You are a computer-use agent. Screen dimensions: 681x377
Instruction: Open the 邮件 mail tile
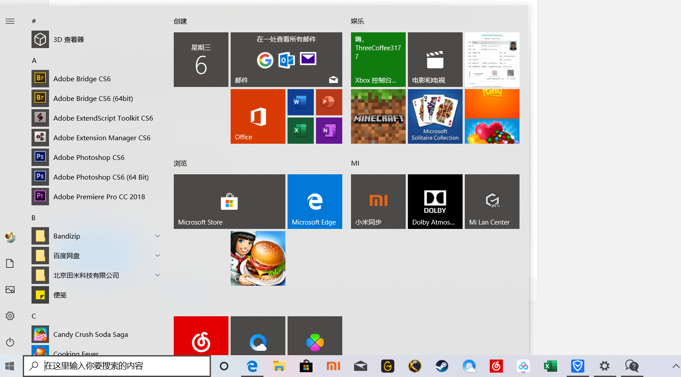click(x=286, y=59)
